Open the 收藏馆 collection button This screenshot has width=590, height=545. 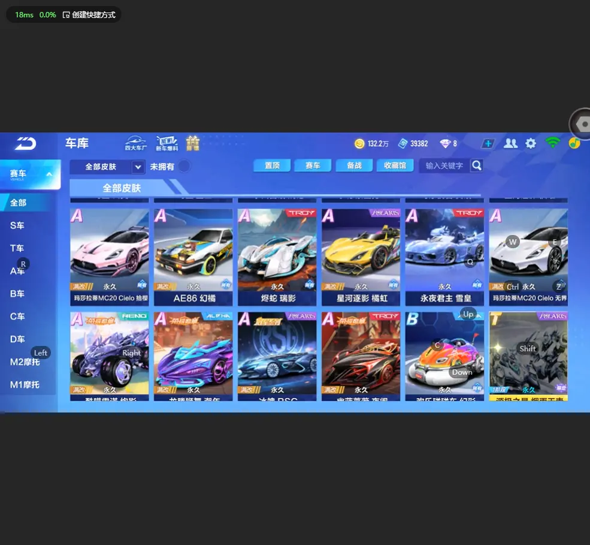click(x=395, y=165)
